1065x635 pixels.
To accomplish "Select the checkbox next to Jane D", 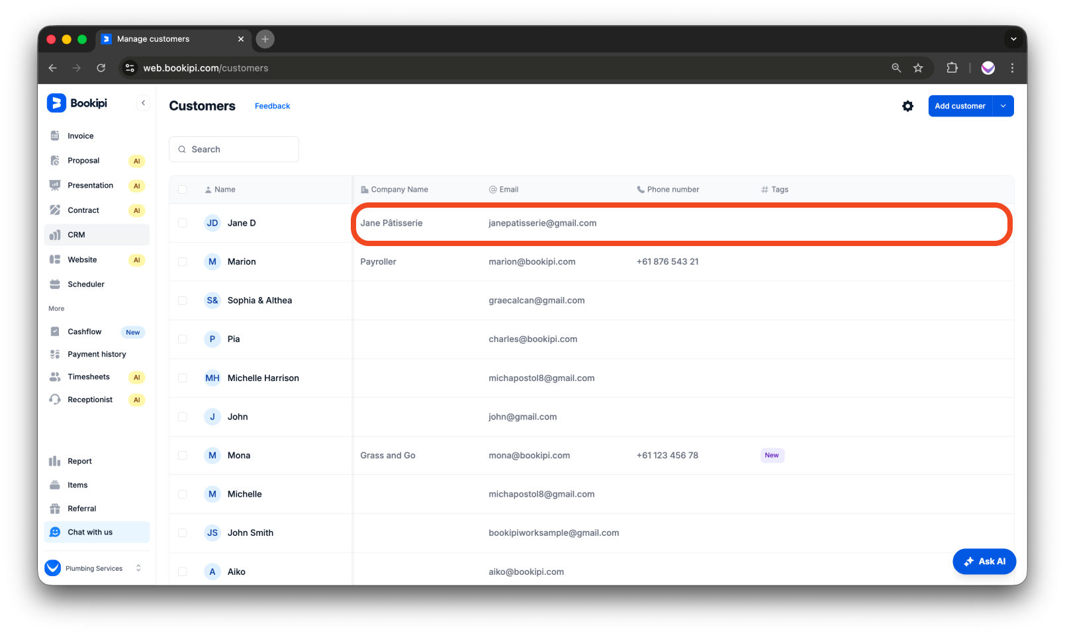I will pyautogui.click(x=183, y=223).
